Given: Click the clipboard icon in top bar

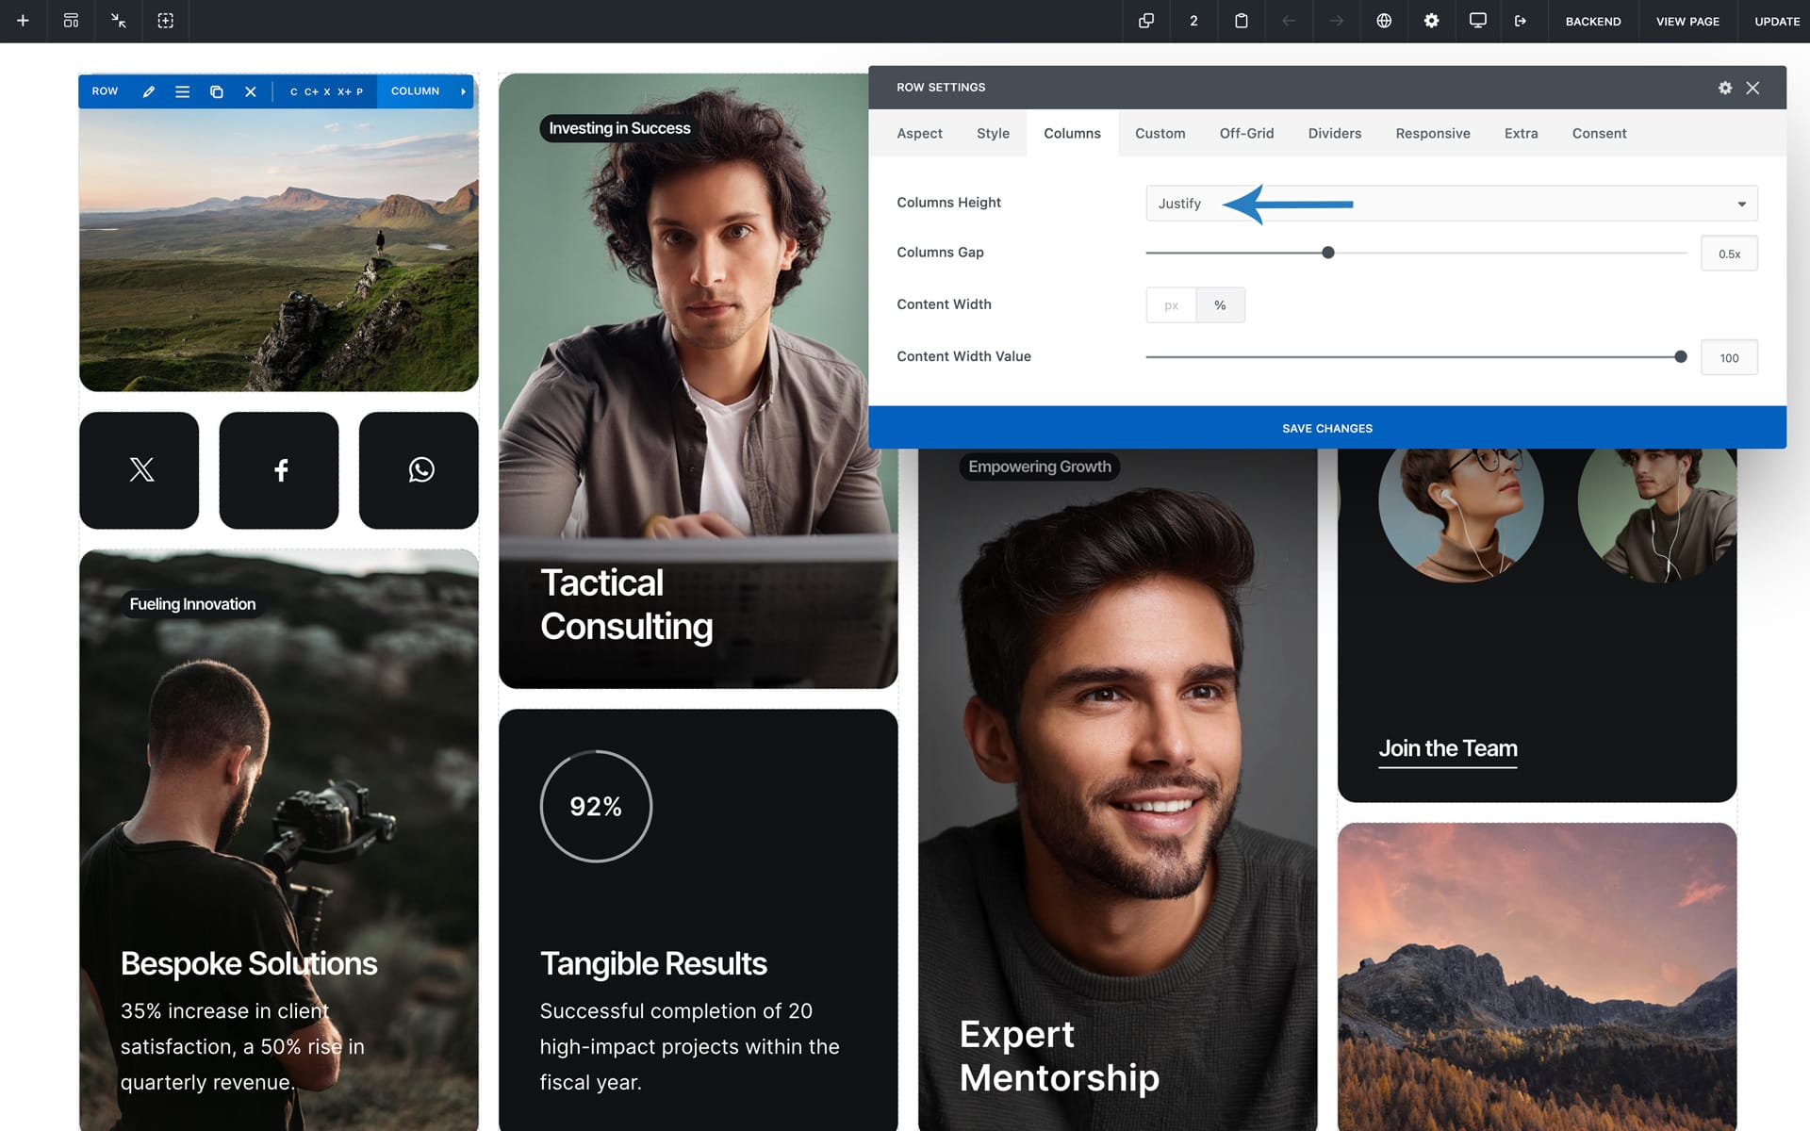Looking at the screenshot, I should (x=1241, y=21).
